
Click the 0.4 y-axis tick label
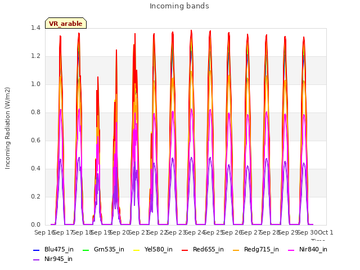coord(35,169)
